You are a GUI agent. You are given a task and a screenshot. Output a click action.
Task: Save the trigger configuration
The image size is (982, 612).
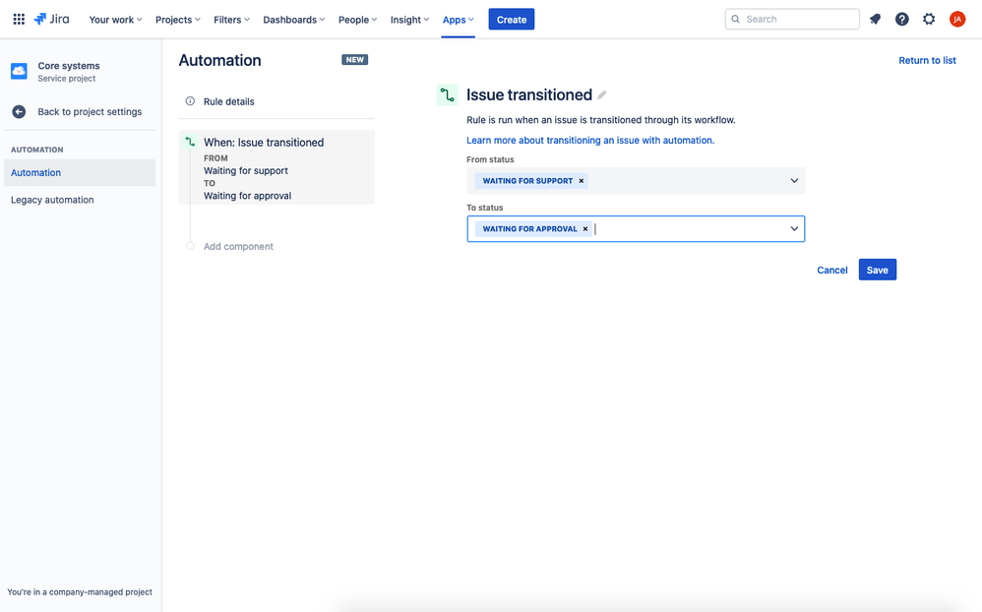click(x=877, y=270)
